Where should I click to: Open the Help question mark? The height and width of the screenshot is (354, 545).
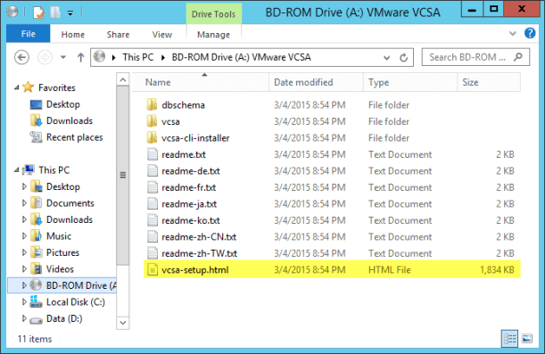pos(530,33)
